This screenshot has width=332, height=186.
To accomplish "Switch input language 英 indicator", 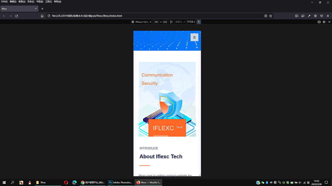I will pyautogui.click(x=308, y=183).
